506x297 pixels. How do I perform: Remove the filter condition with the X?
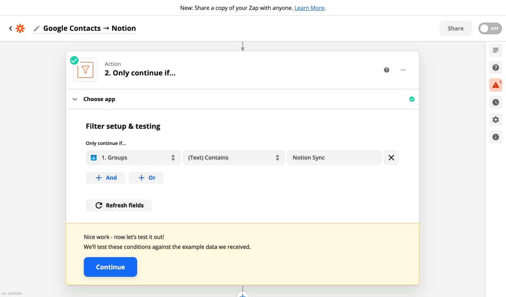pyautogui.click(x=391, y=157)
